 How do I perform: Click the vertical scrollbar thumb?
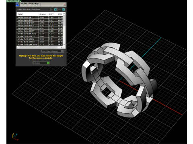coord(64,20)
